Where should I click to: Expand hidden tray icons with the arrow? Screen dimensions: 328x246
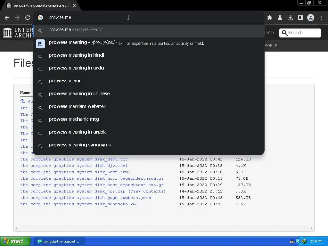[298, 242]
